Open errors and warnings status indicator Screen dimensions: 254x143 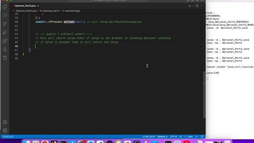pos(8,137)
